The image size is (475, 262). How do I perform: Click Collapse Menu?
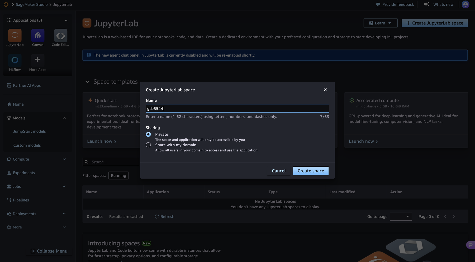(49, 251)
